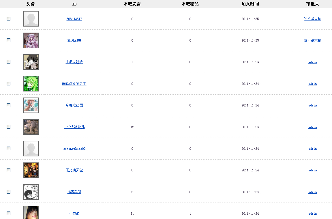Click the default avatar of 308443517
The width and height of the screenshot is (332, 219).
point(31,19)
